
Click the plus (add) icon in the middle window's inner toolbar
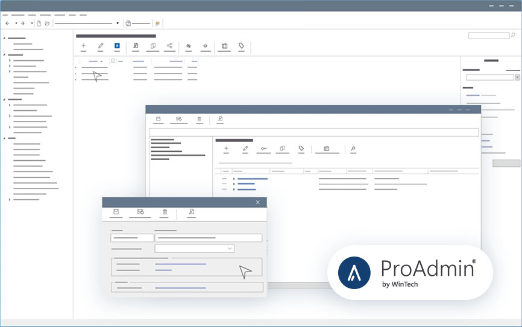226,148
